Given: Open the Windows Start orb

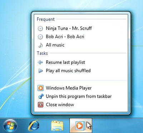Looking at the screenshot, I should 10,126.
